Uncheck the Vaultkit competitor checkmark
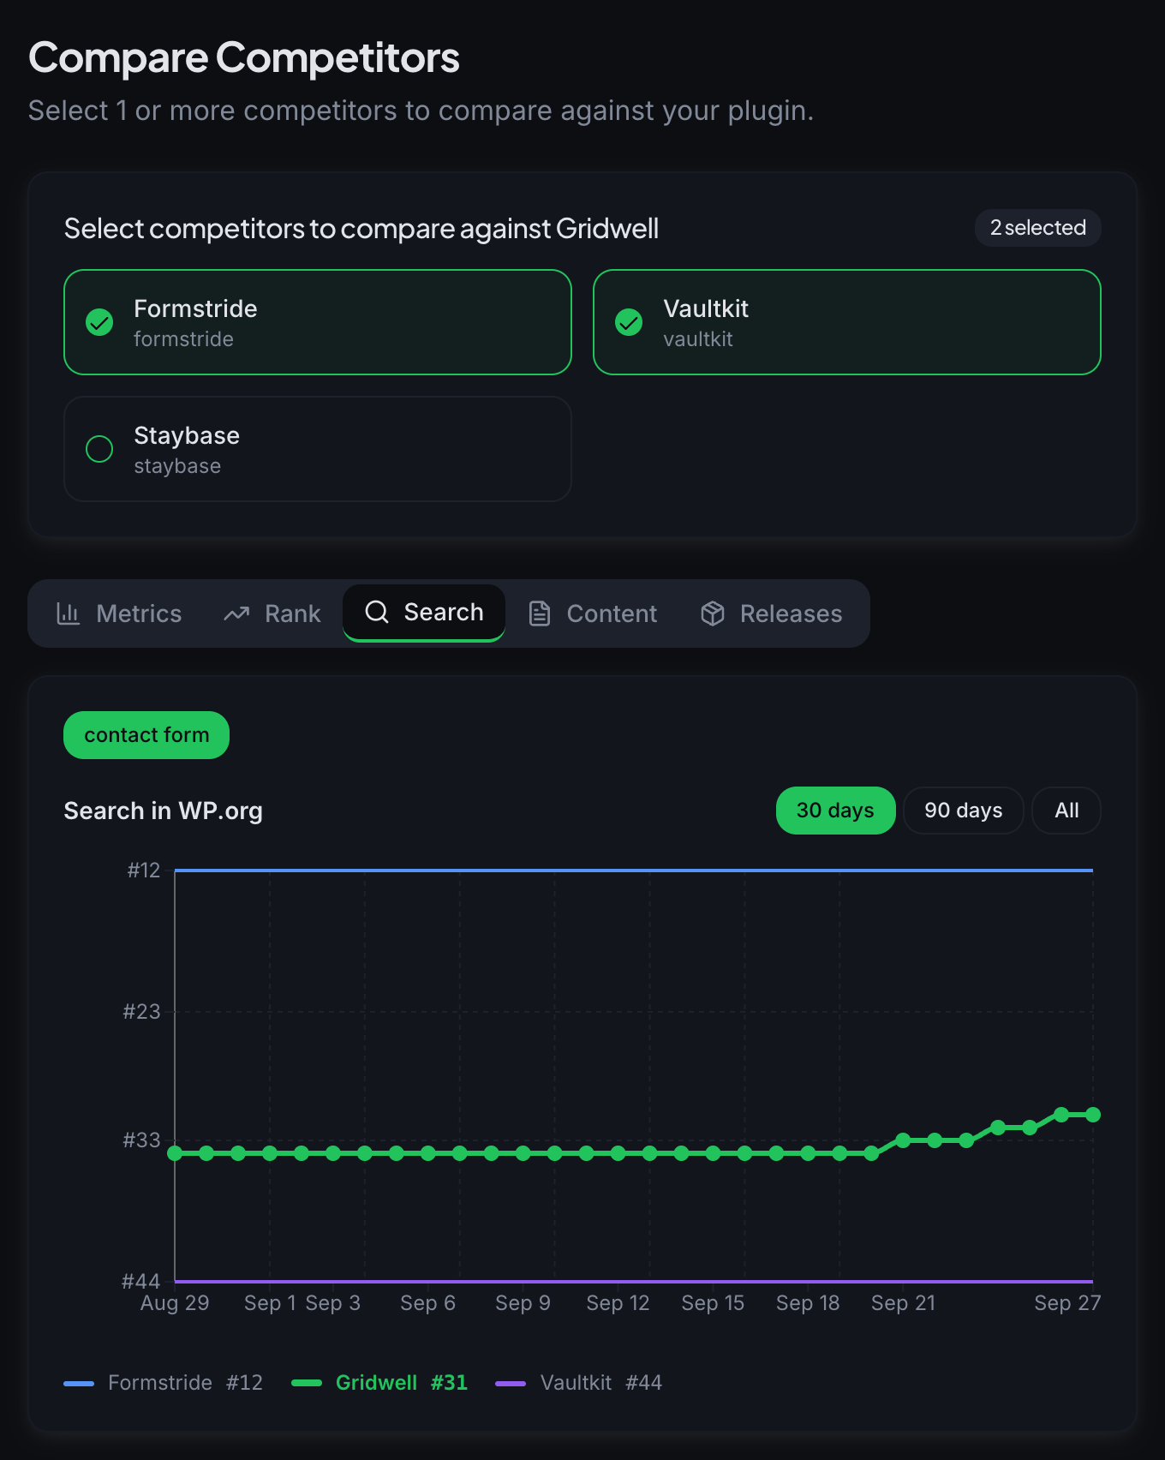This screenshot has height=1460, width=1165. (629, 322)
